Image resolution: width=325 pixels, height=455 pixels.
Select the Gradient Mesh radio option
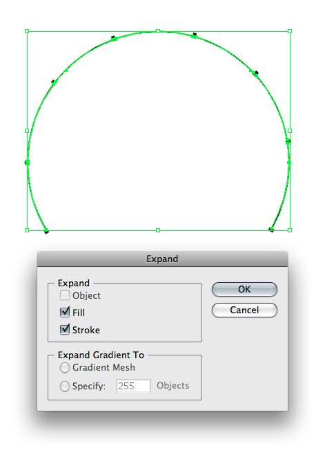[65, 368]
